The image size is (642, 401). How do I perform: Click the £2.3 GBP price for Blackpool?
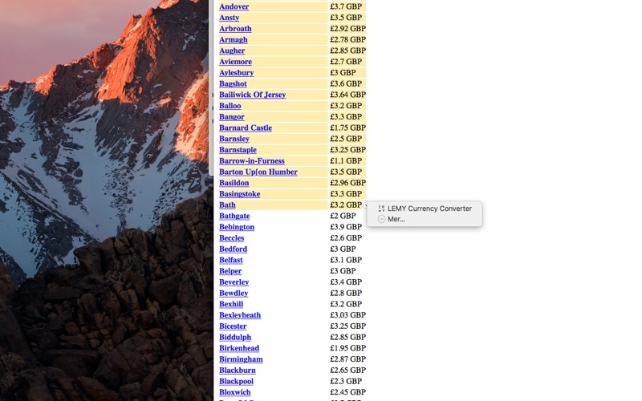346,383
